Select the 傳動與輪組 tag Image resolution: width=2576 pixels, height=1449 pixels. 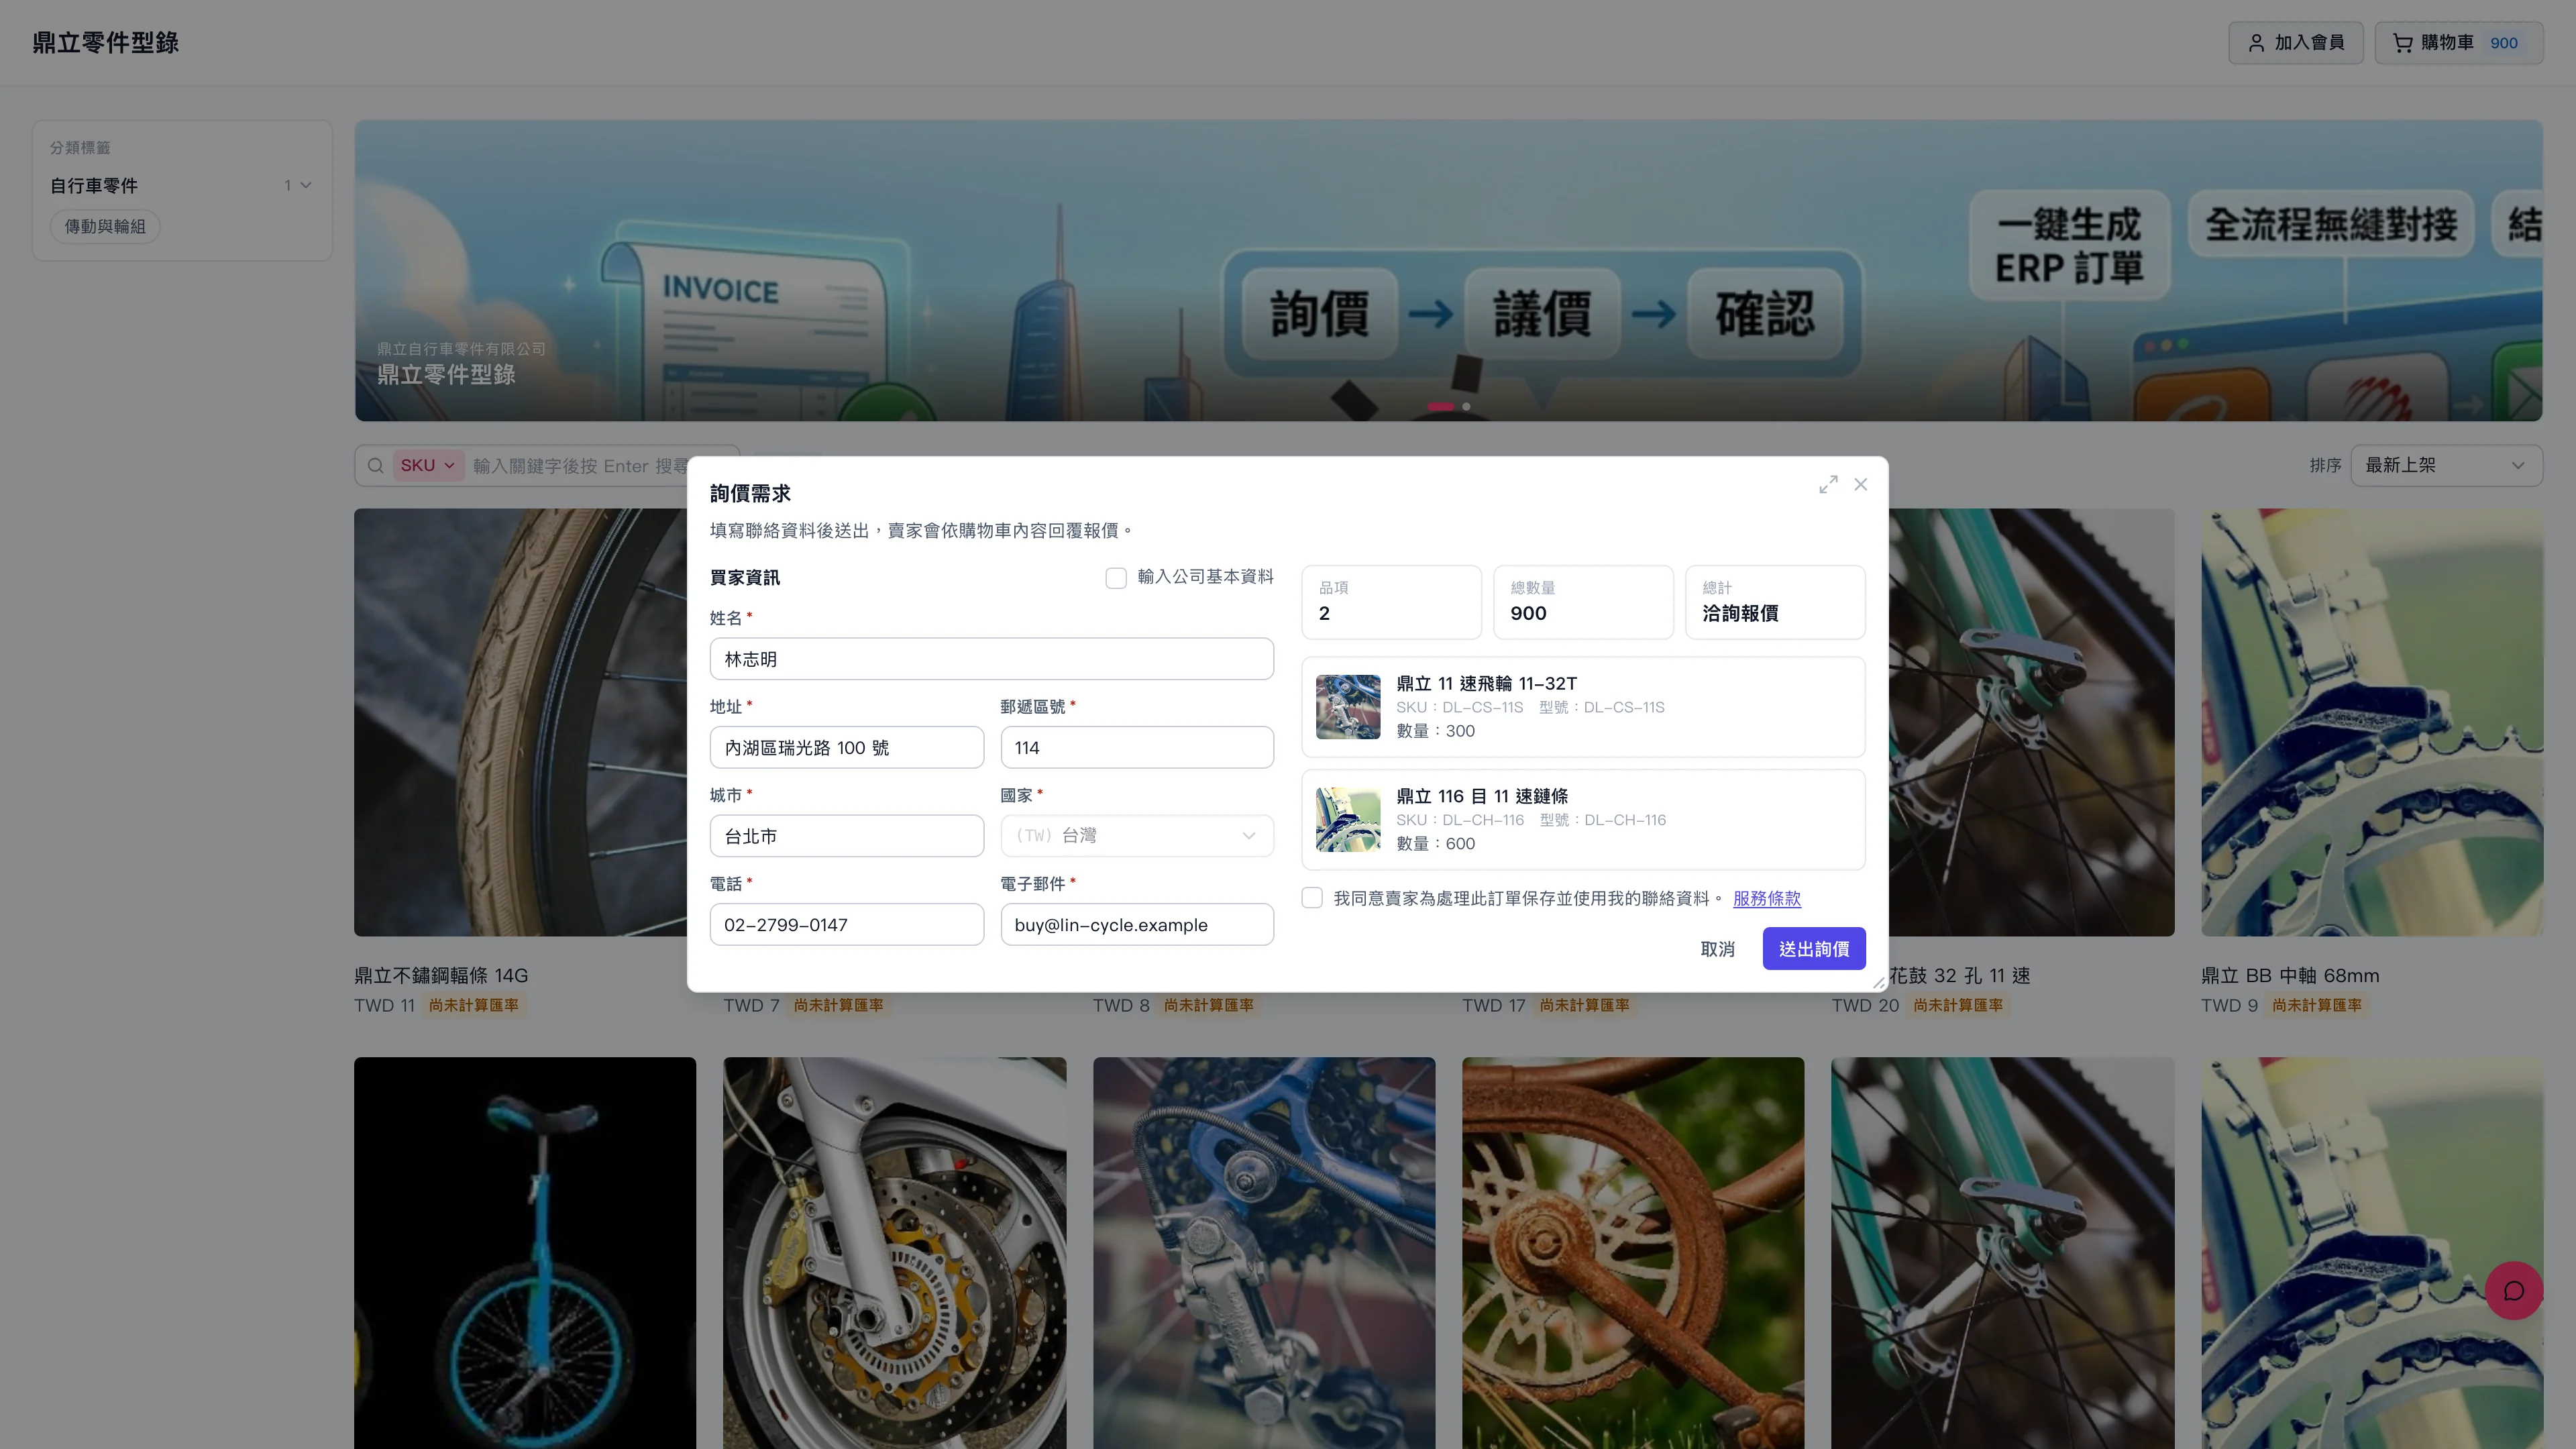[x=105, y=226]
